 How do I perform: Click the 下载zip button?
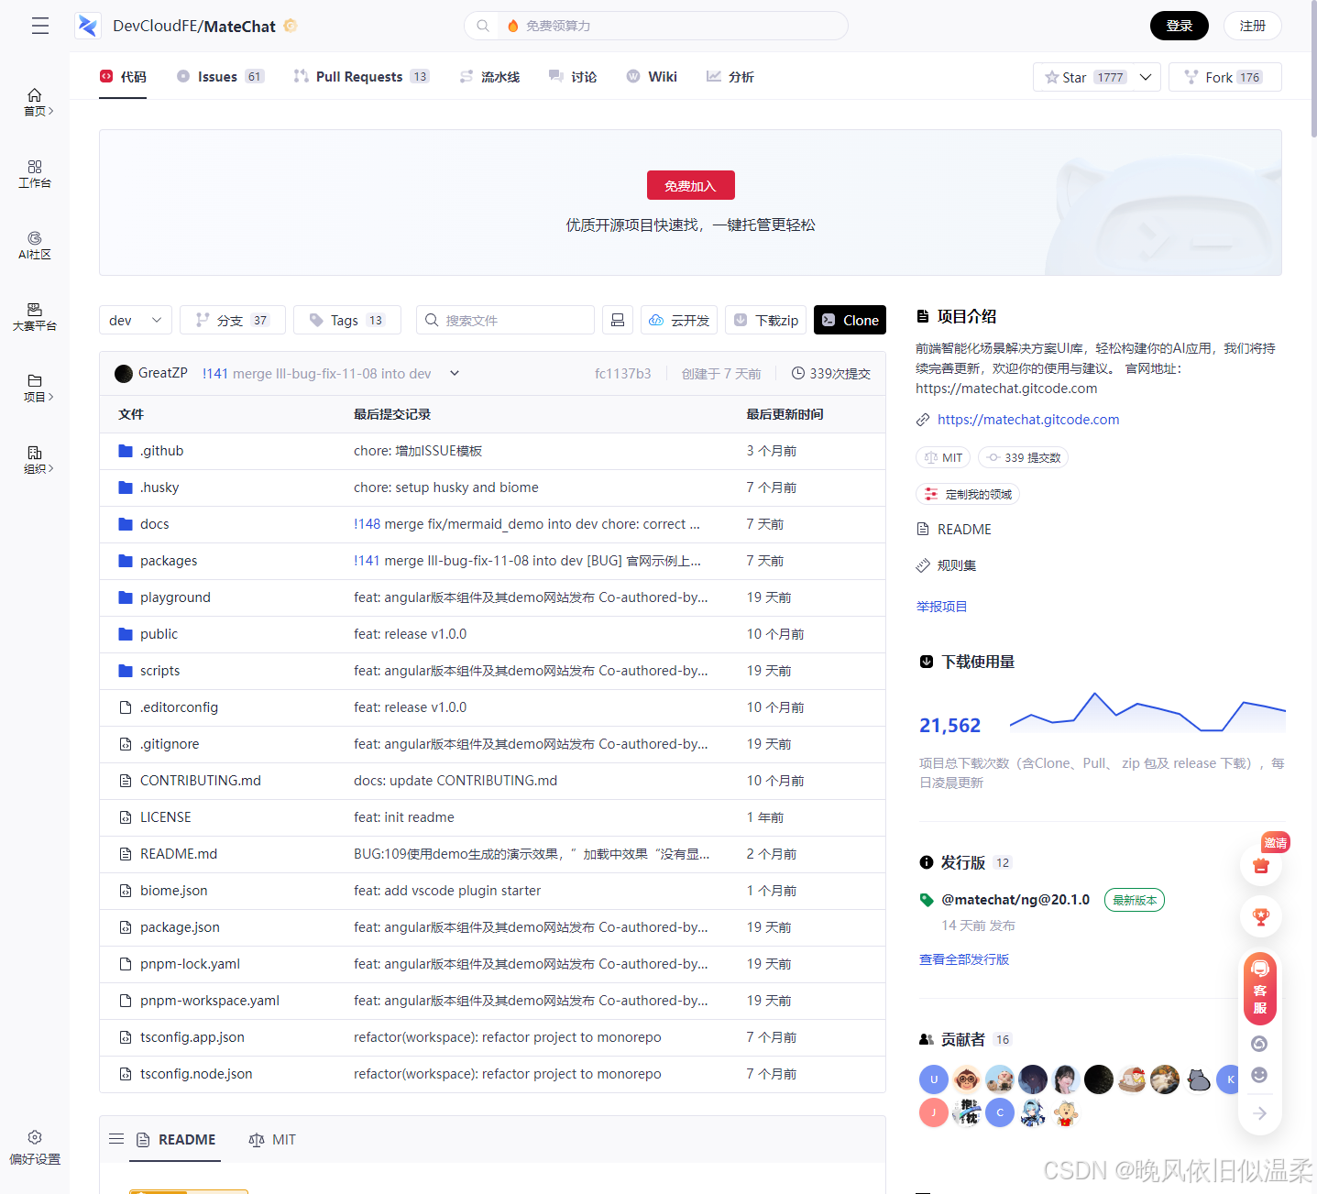766,320
